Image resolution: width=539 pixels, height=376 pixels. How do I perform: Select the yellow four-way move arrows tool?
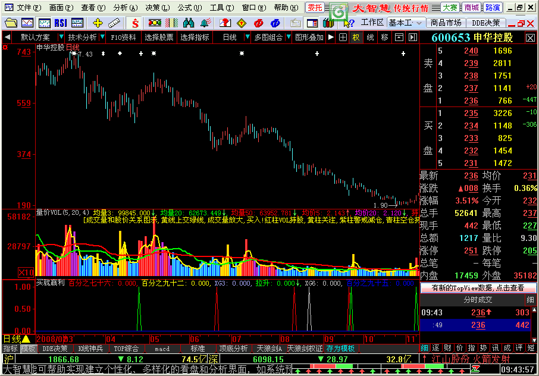point(98,23)
